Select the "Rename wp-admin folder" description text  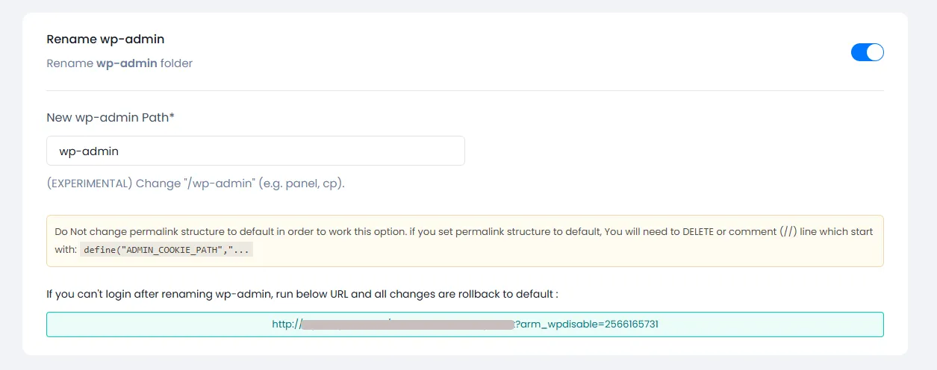click(x=119, y=63)
